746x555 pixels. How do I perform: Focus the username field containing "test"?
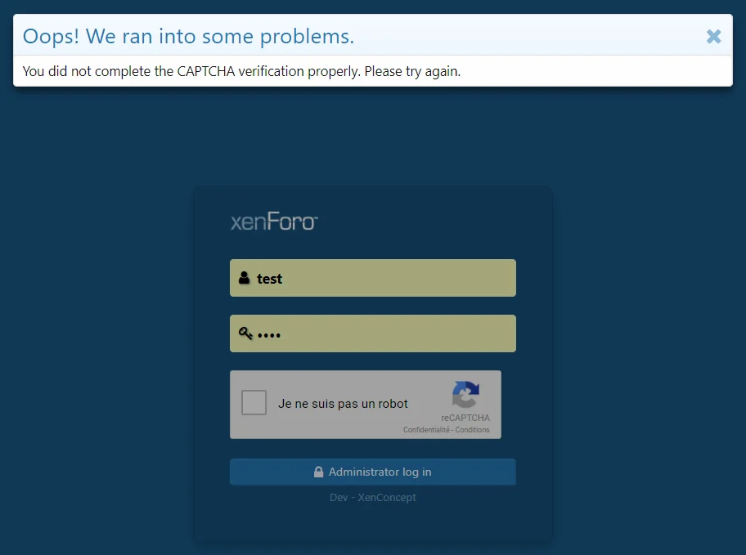click(384, 278)
